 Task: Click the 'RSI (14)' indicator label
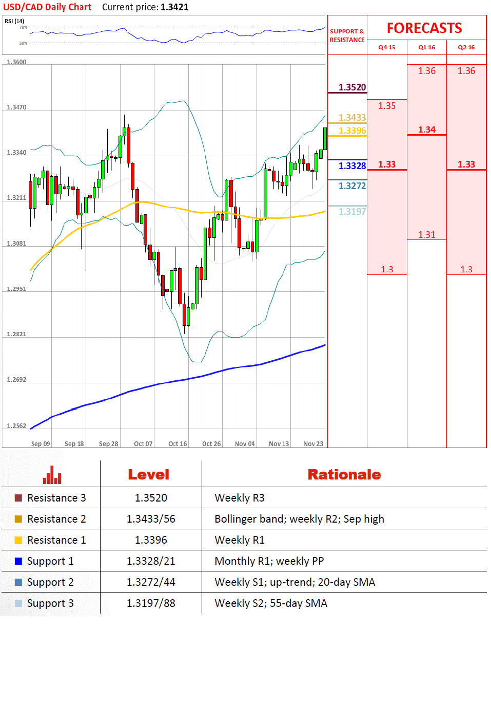[14, 21]
